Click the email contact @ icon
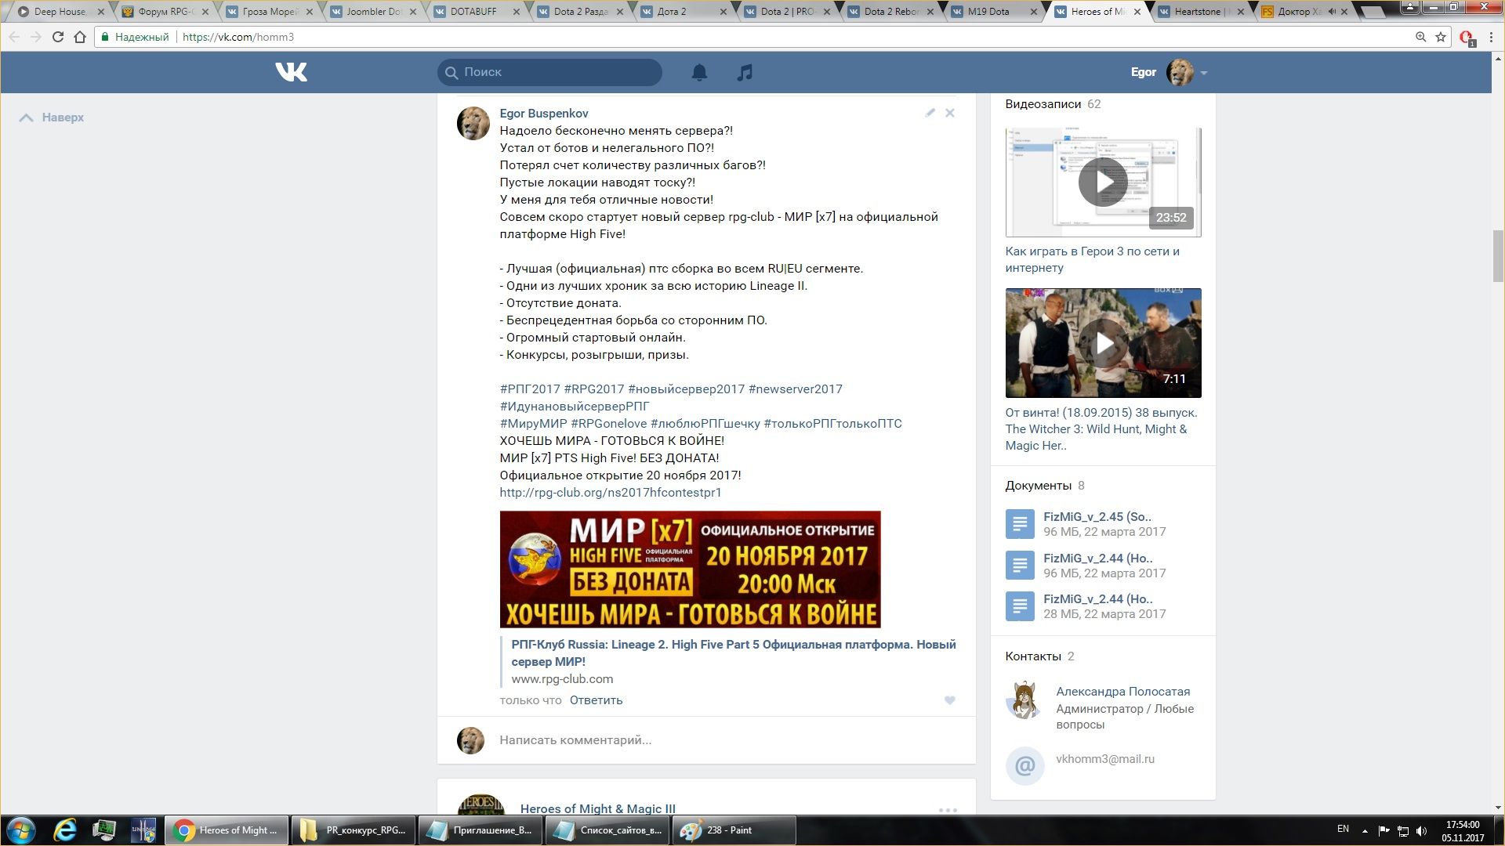The width and height of the screenshot is (1505, 846). pyautogui.click(x=1024, y=765)
